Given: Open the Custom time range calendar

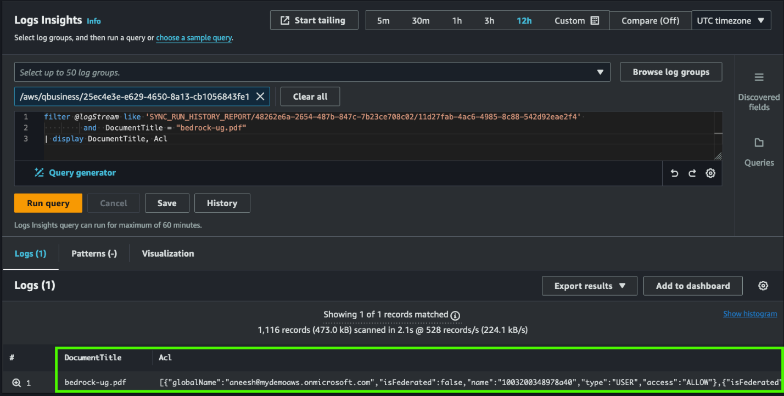Looking at the screenshot, I should pos(576,21).
